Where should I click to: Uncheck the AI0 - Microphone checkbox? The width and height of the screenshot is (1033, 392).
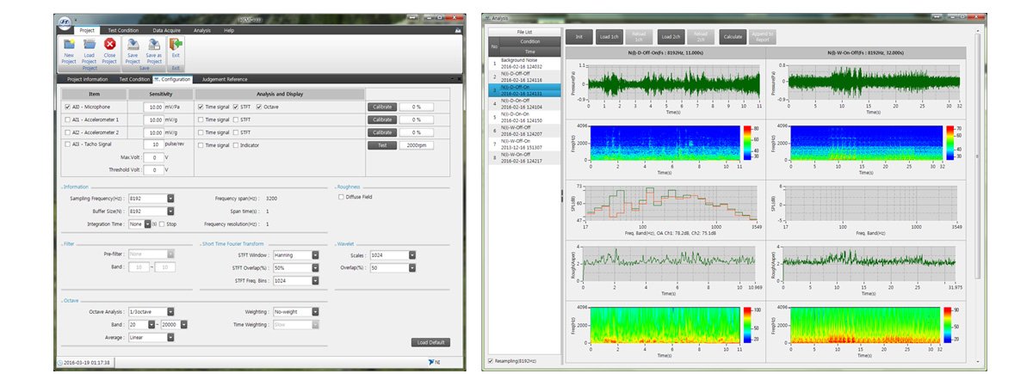tap(67, 107)
